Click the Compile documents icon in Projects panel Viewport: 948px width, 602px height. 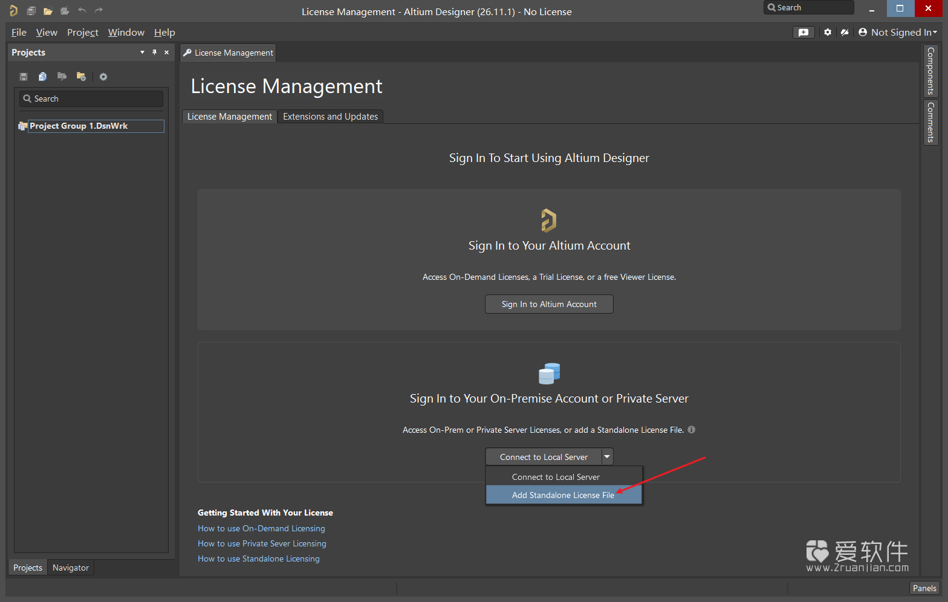pos(42,77)
